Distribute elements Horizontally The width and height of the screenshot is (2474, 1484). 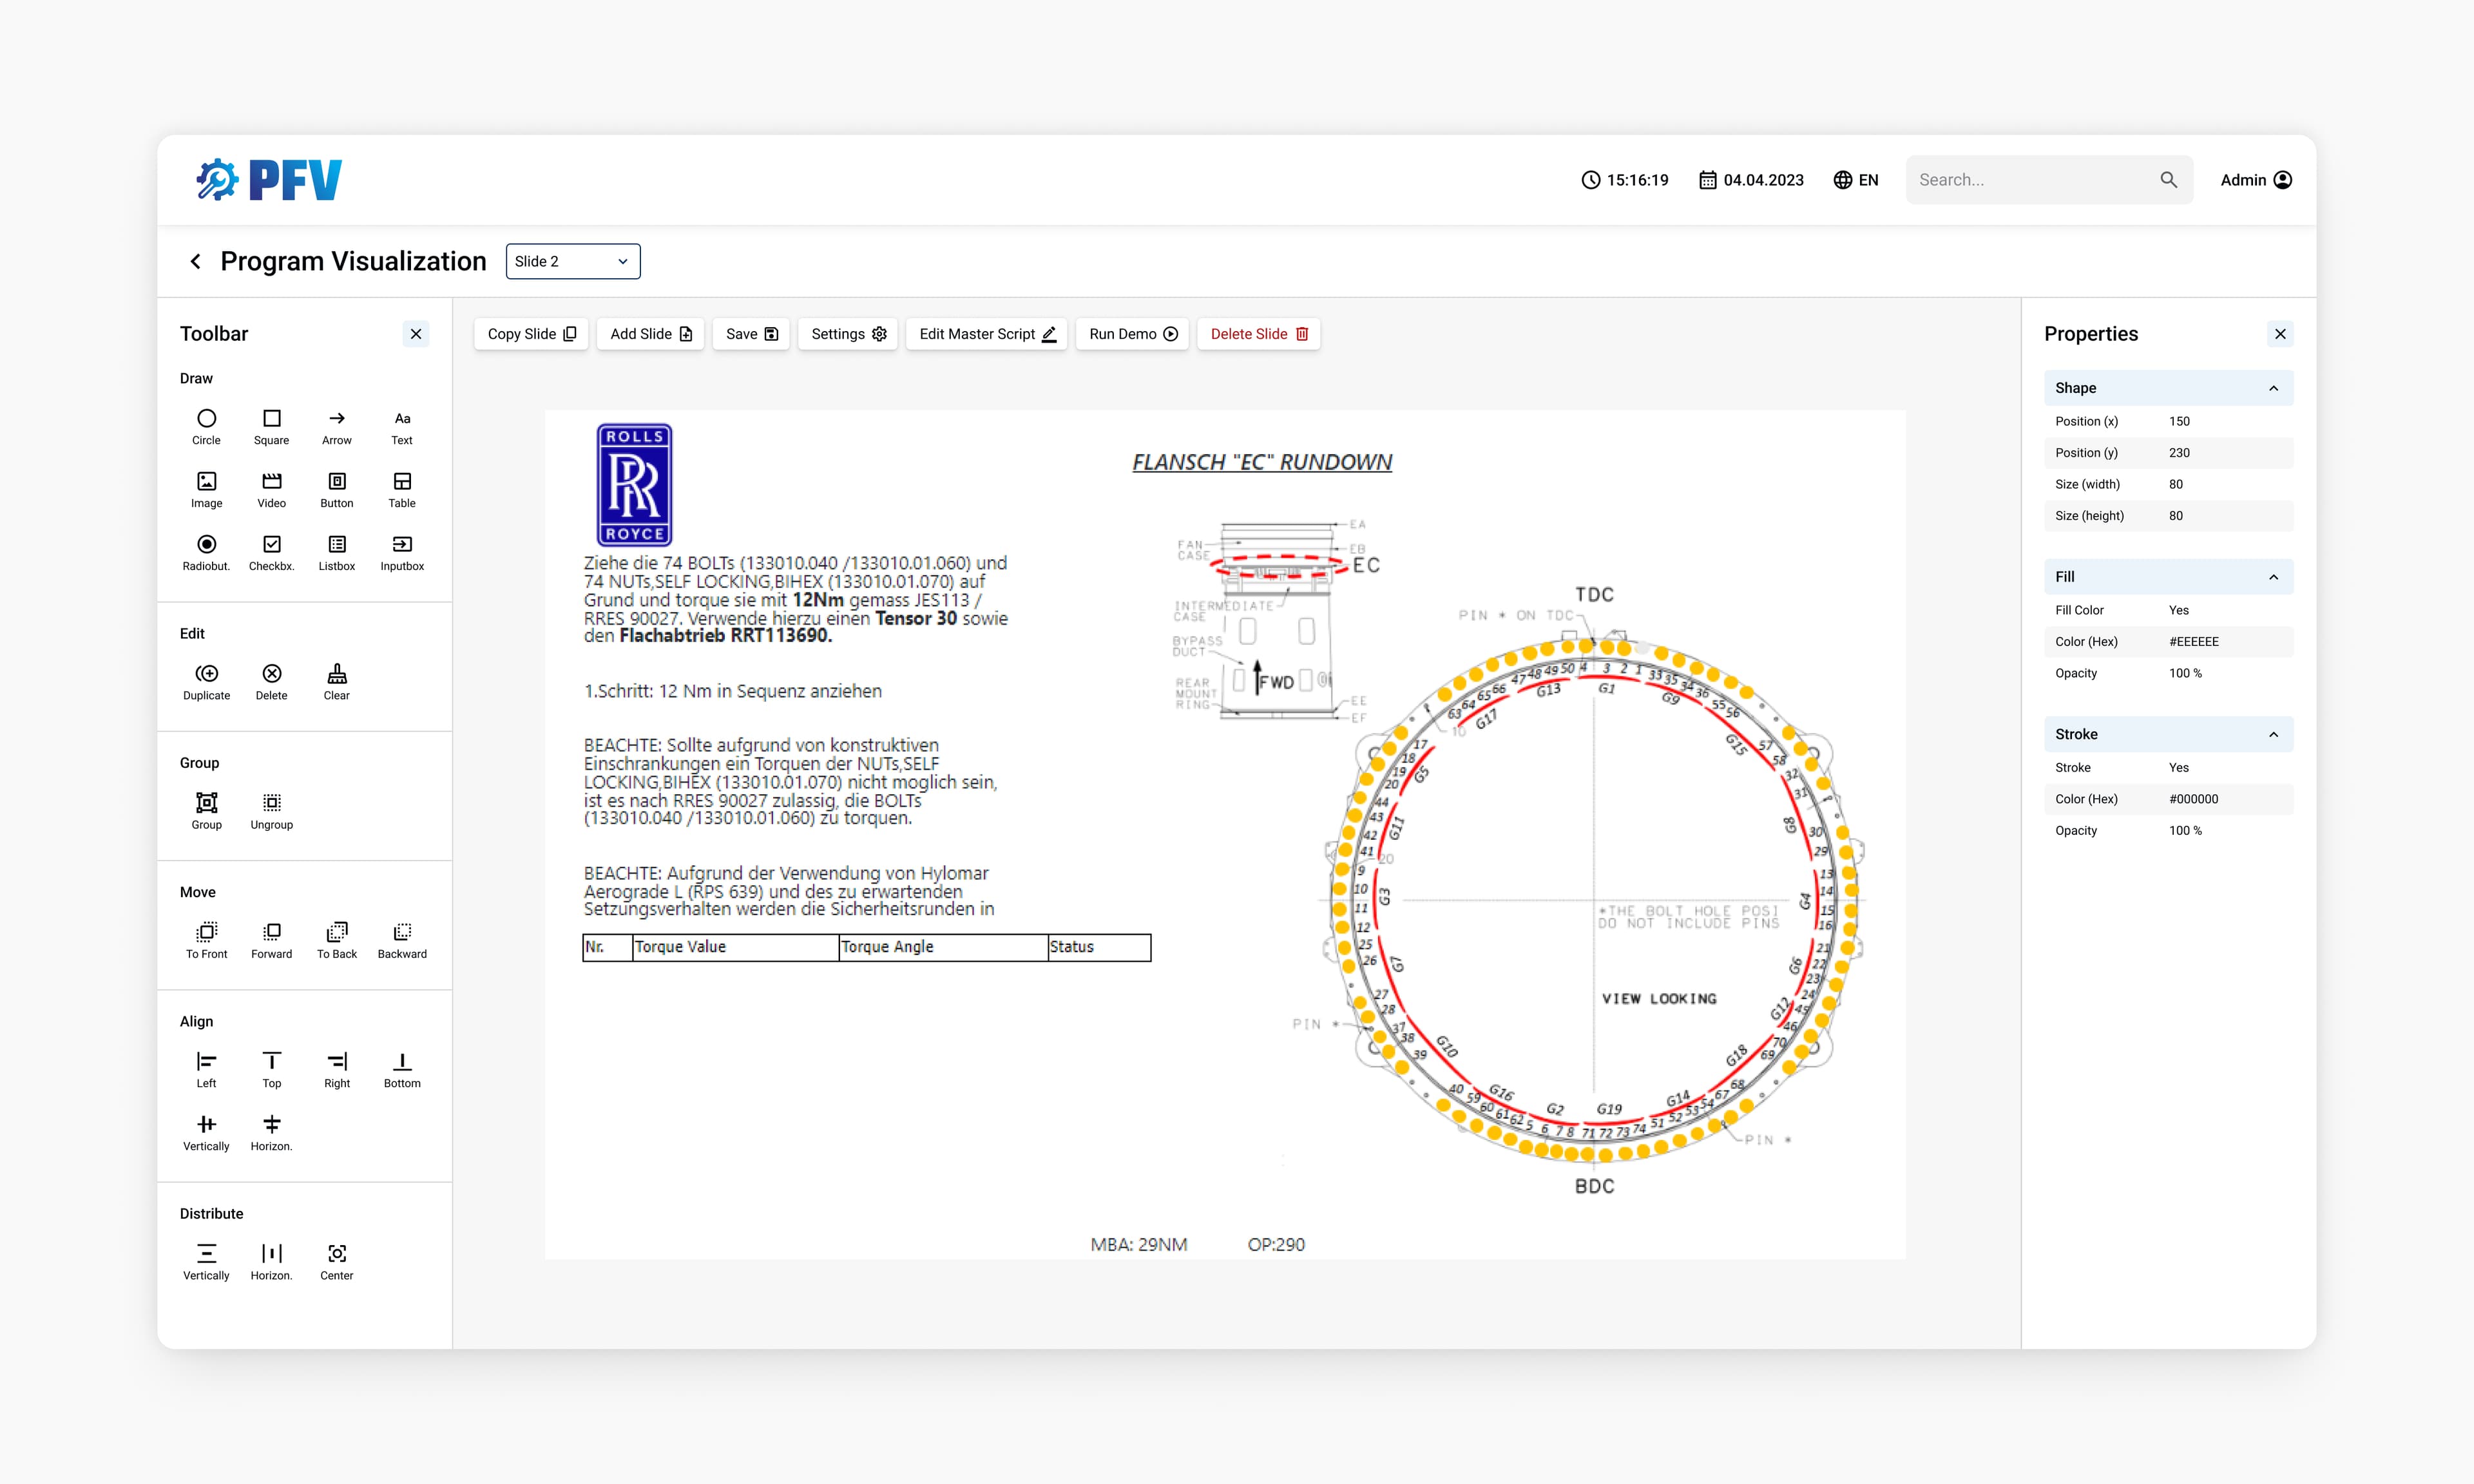[271, 1262]
